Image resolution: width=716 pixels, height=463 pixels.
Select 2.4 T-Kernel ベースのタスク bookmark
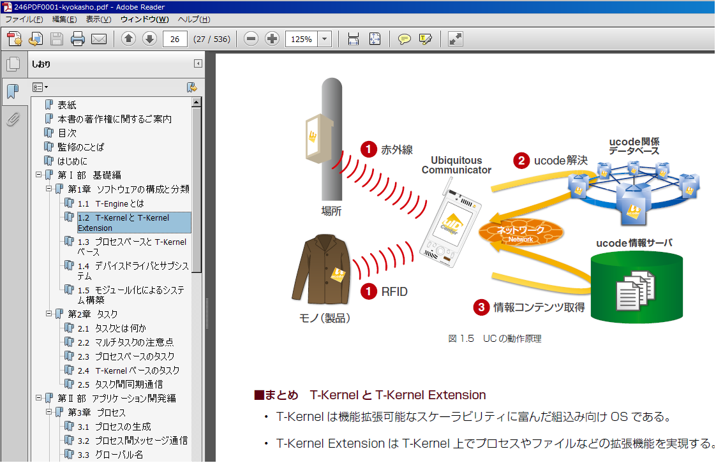[128, 371]
